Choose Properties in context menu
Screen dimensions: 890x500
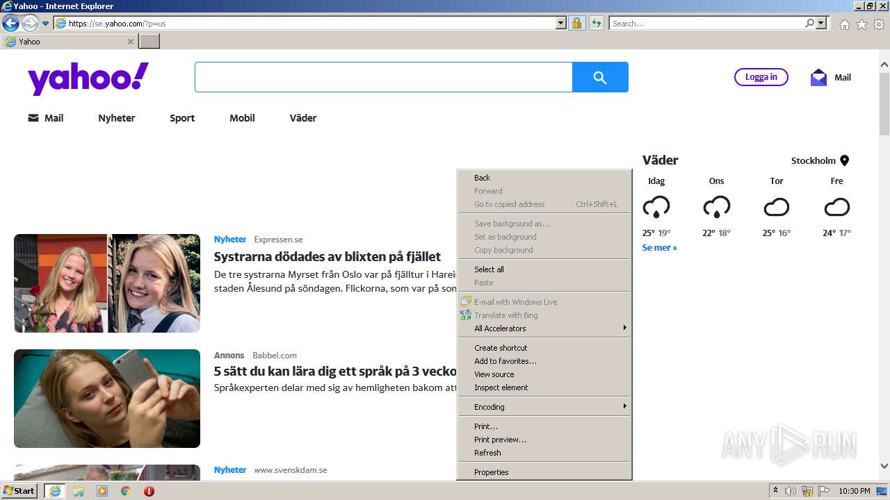pyautogui.click(x=544, y=472)
